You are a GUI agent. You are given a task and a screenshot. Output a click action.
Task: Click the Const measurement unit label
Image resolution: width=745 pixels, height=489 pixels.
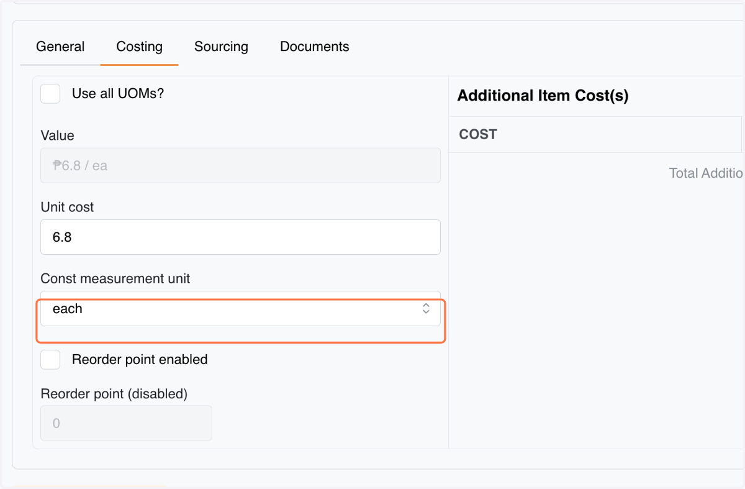115,278
